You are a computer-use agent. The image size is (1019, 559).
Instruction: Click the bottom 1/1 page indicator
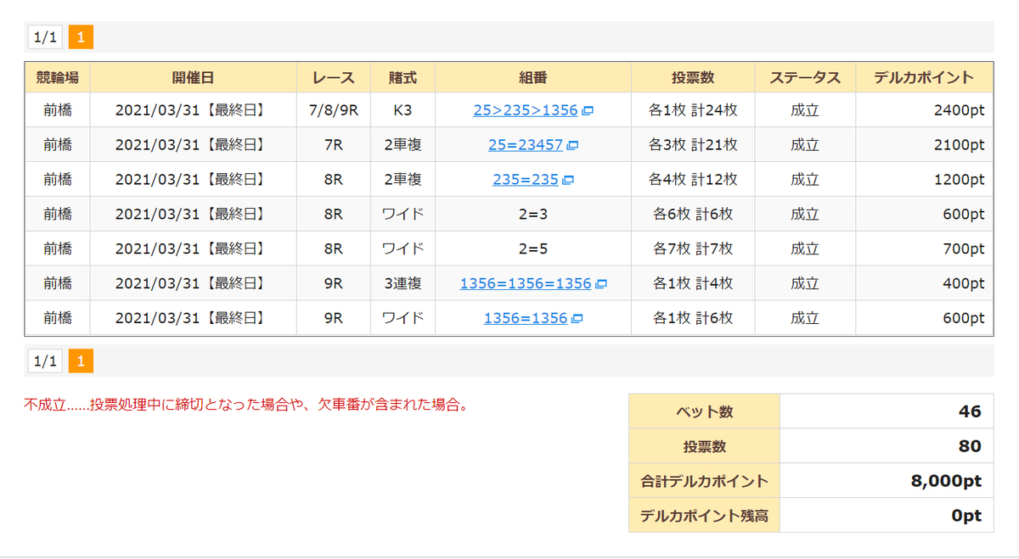pos(45,361)
